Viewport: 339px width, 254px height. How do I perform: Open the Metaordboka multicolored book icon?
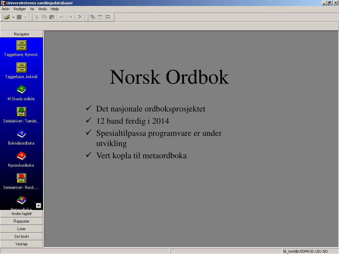point(22,200)
